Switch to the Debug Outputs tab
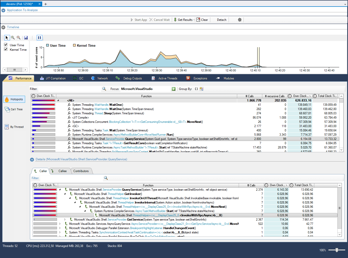This screenshot has width=348, height=258. coord(129,78)
